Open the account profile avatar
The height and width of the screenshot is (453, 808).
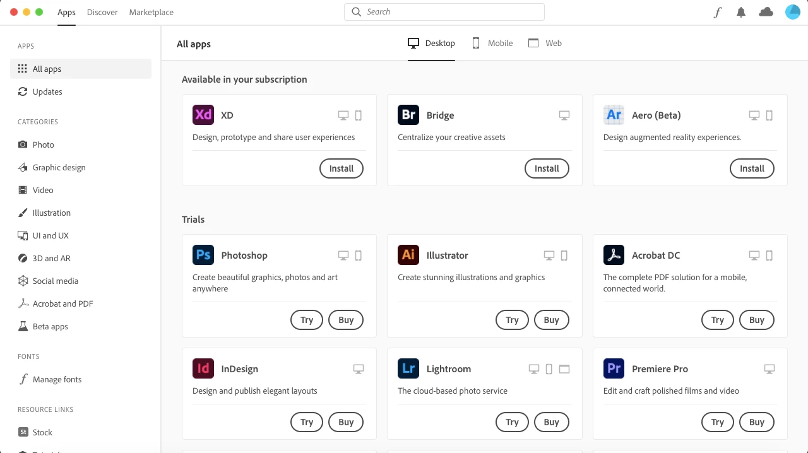(793, 12)
